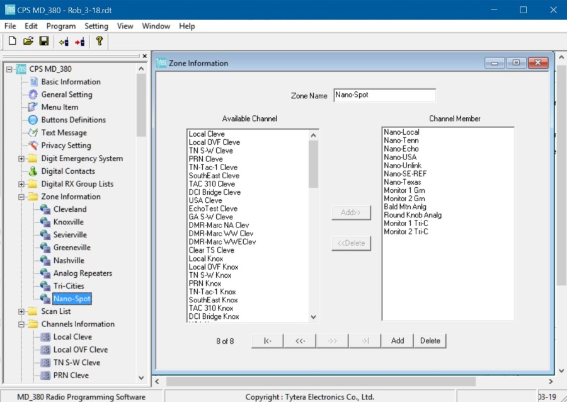Click the Local Cleve channel icon
The image size is (567, 402).
(45, 337)
